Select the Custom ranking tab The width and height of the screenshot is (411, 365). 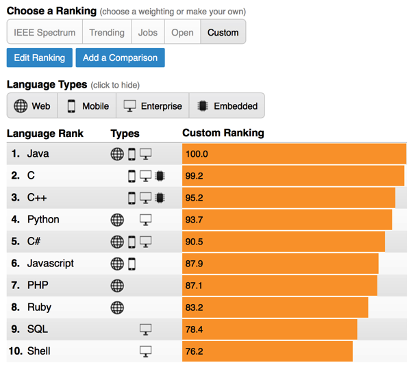[223, 32]
